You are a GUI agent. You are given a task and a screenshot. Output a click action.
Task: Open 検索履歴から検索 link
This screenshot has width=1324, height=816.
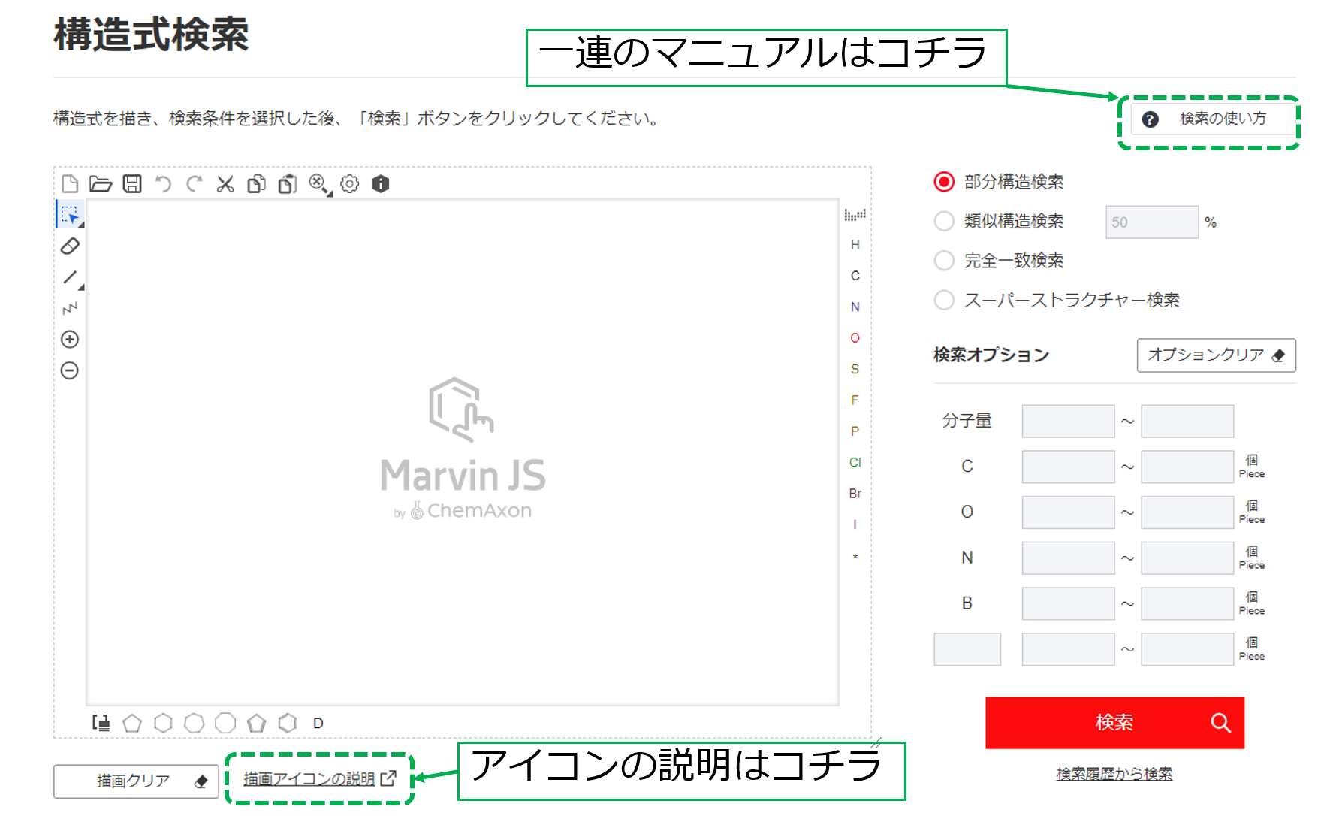click(x=1114, y=774)
